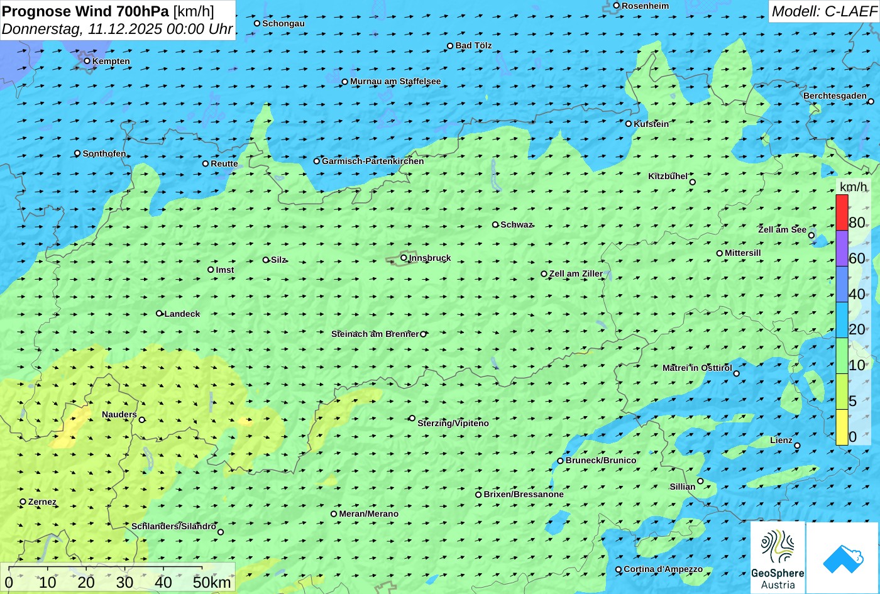This screenshot has width=880, height=594.
Task: Click the Lienz city marker
Action: 797,446
